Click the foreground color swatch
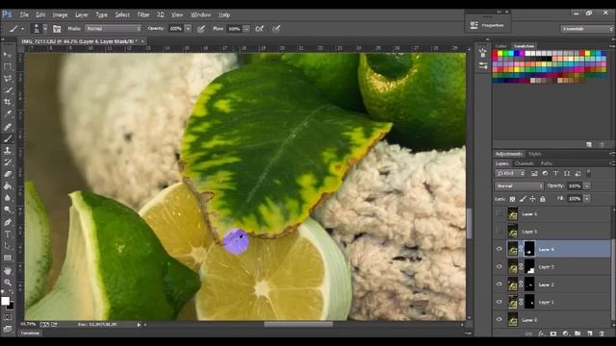 pyautogui.click(x=5, y=301)
